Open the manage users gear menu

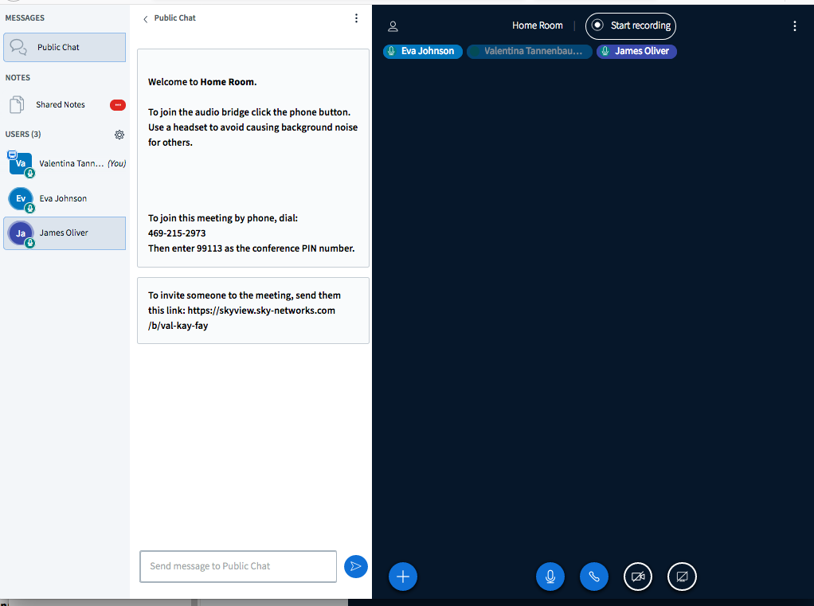119,135
